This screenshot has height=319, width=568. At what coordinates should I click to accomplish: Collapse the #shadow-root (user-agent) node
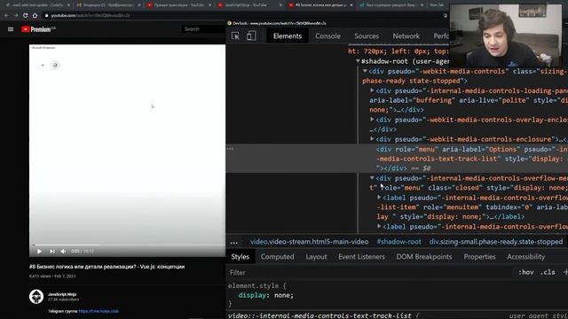coord(358,61)
